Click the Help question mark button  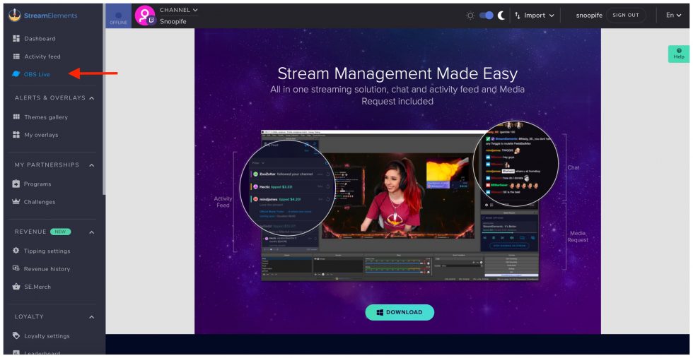coord(679,54)
